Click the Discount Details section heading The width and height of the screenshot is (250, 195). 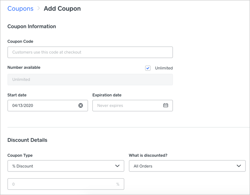pyautogui.click(x=27, y=140)
